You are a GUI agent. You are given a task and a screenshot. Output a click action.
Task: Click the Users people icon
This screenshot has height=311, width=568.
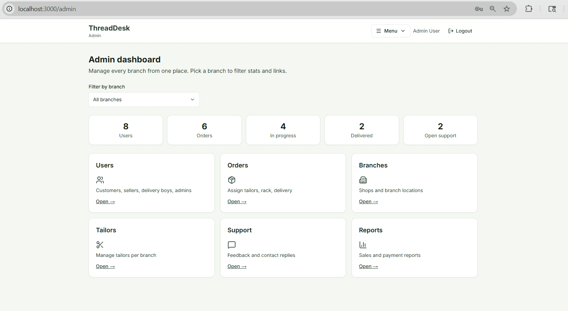coord(100,180)
